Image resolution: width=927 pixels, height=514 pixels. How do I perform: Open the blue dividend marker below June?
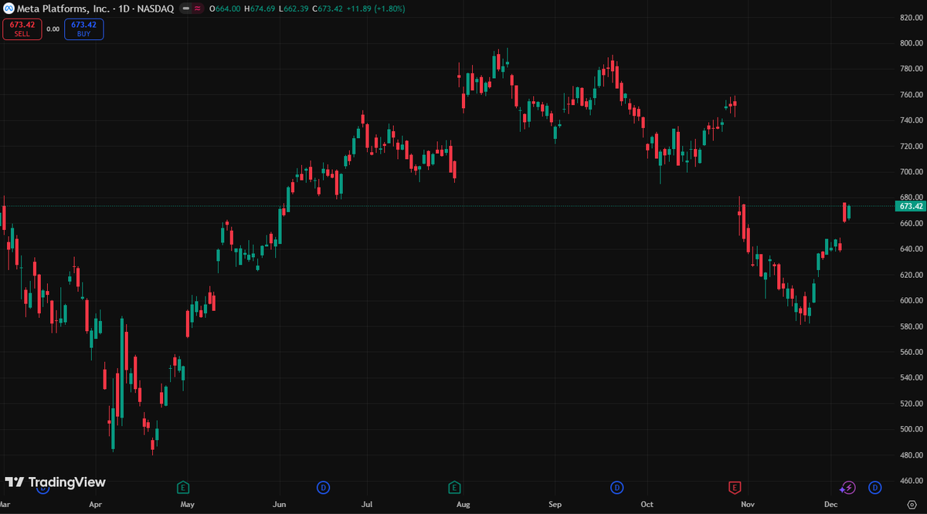coord(323,487)
